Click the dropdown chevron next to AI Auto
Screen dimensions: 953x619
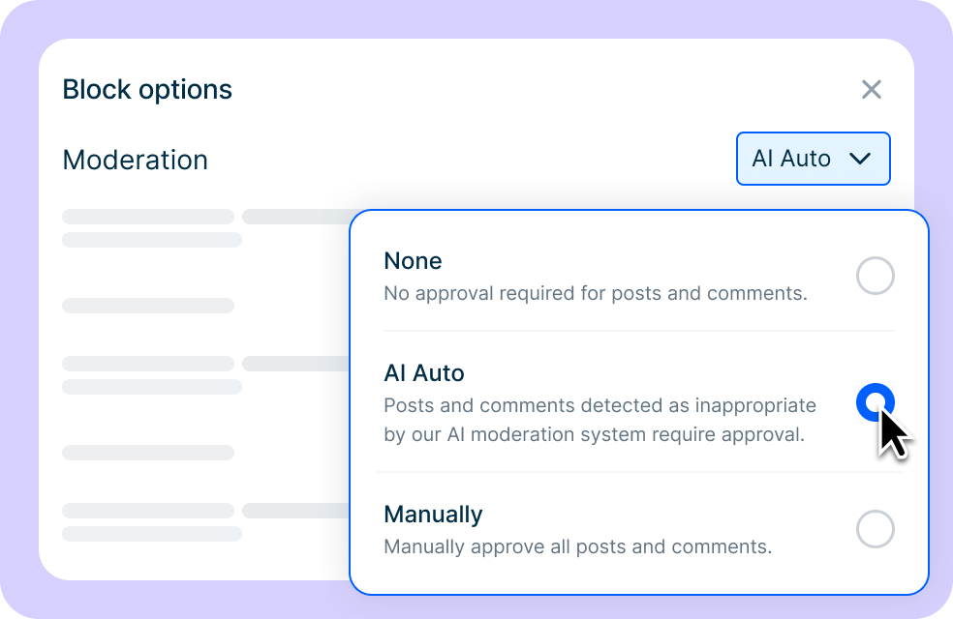click(x=861, y=159)
